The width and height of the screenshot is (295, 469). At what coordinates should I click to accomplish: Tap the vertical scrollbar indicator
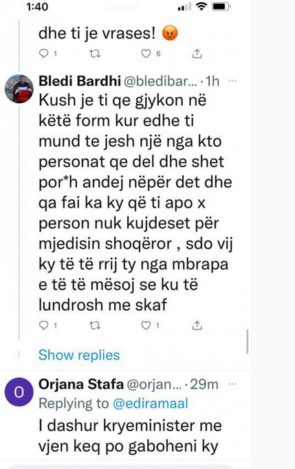pos(248,342)
